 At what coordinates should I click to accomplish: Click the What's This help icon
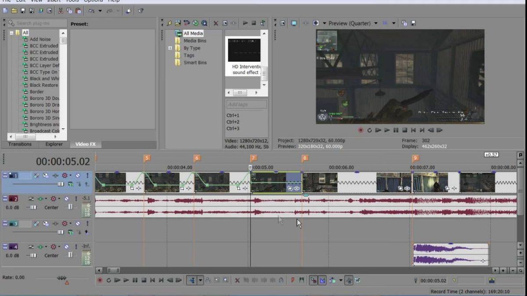pyautogui.click(x=141, y=11)
